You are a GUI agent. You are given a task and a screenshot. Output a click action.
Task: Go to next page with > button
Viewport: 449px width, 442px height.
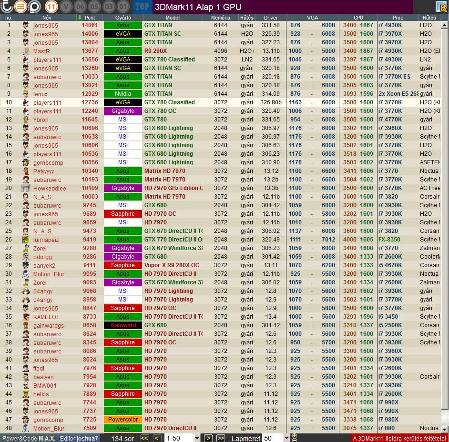[x=208, y=438]
